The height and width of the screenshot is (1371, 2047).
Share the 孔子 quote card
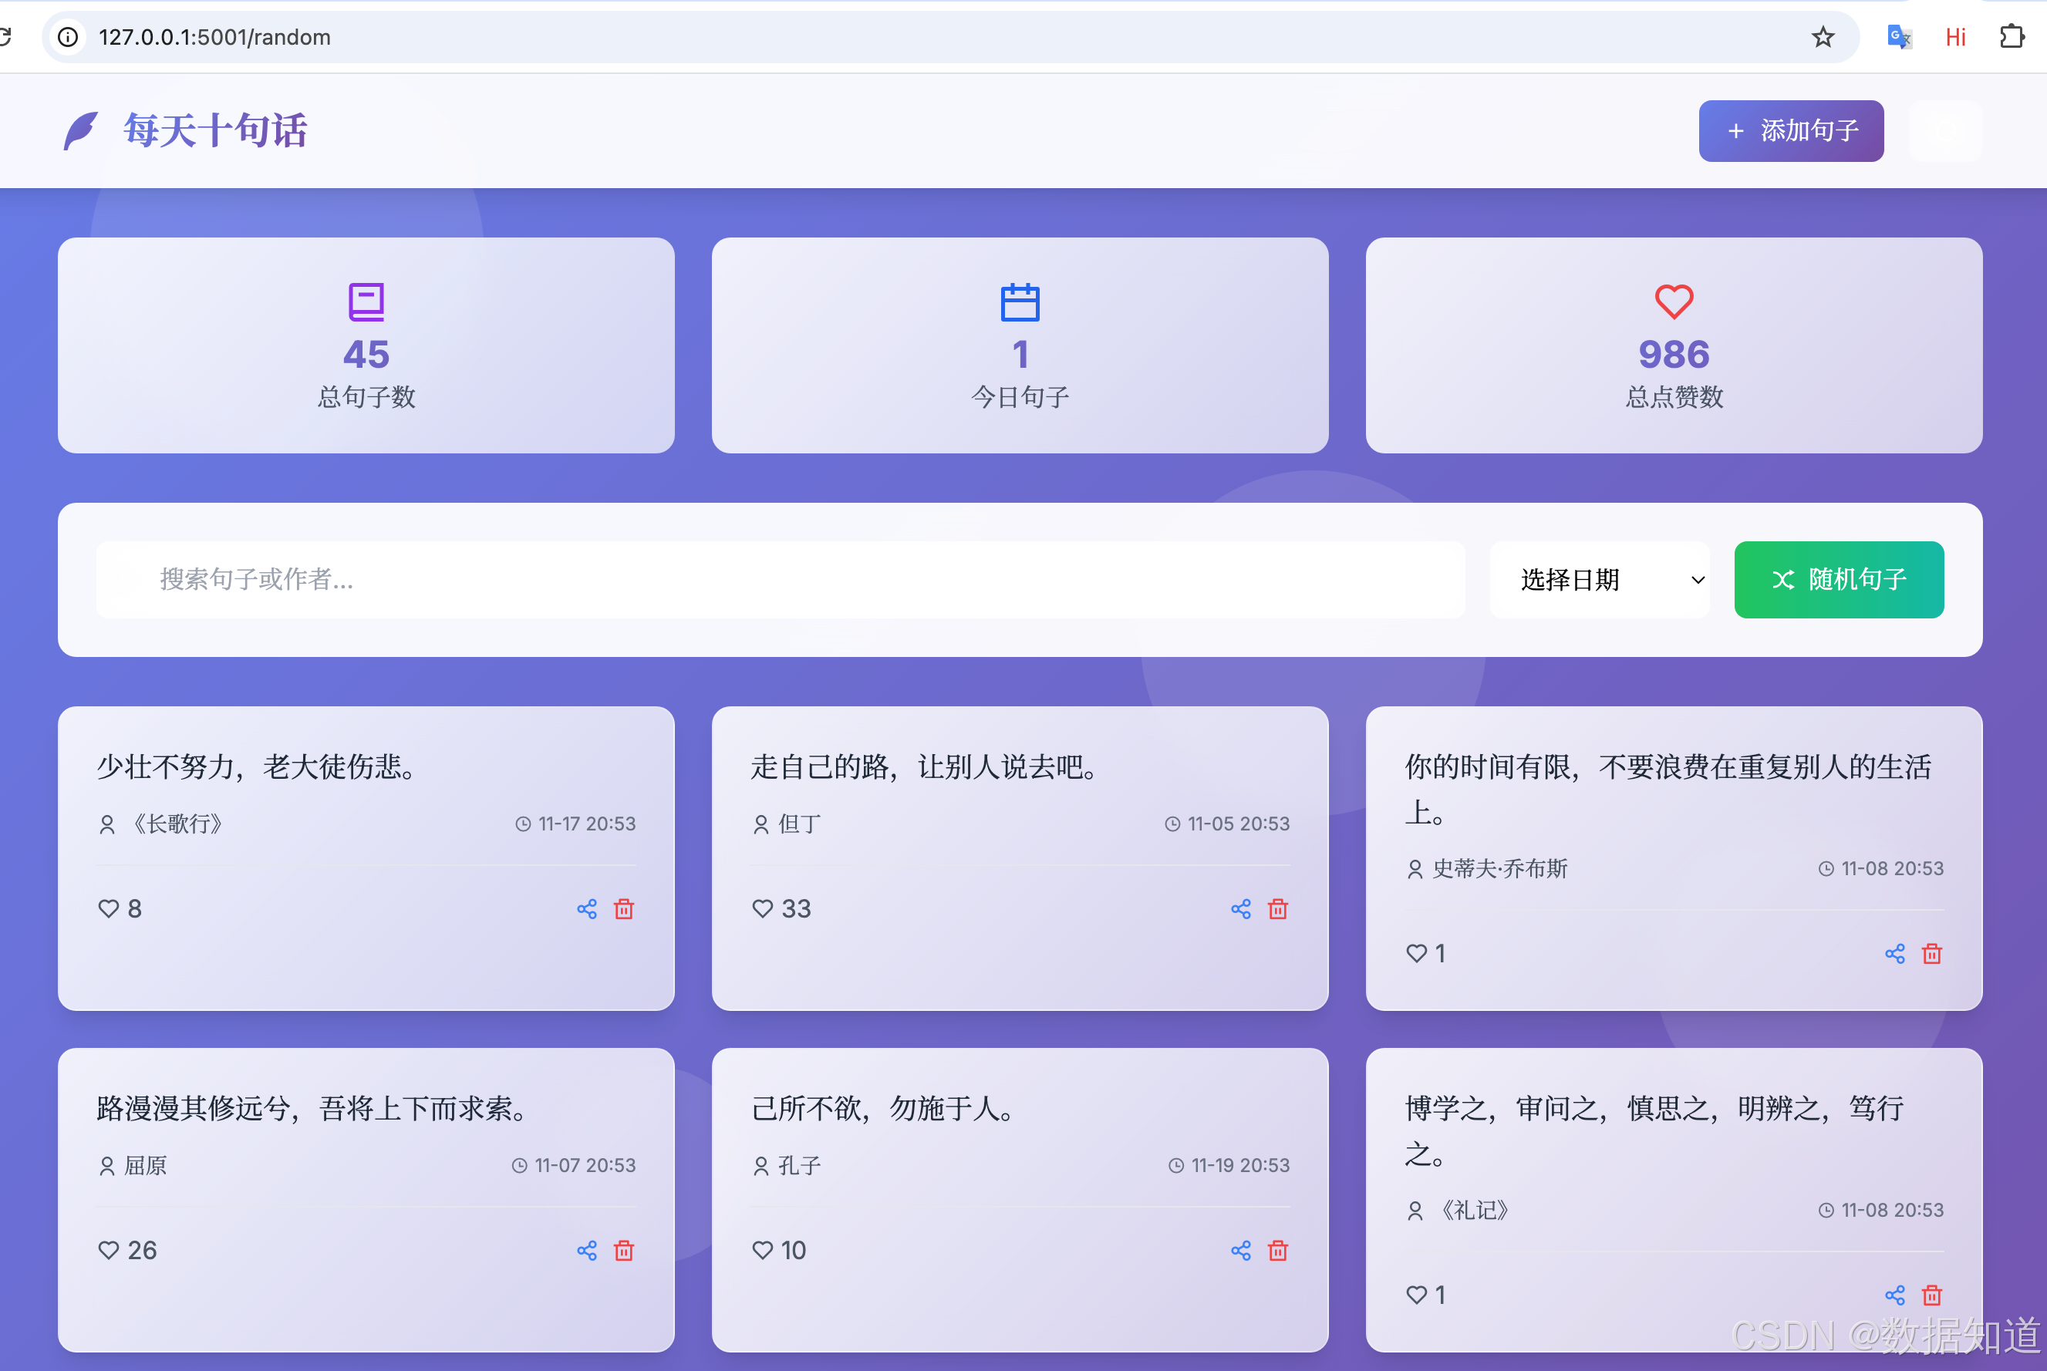tap(1241, 1251)
